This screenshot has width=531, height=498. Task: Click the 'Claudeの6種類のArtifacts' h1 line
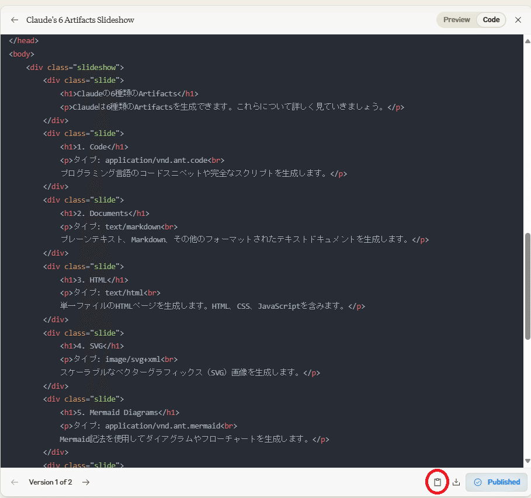point(129,94)
